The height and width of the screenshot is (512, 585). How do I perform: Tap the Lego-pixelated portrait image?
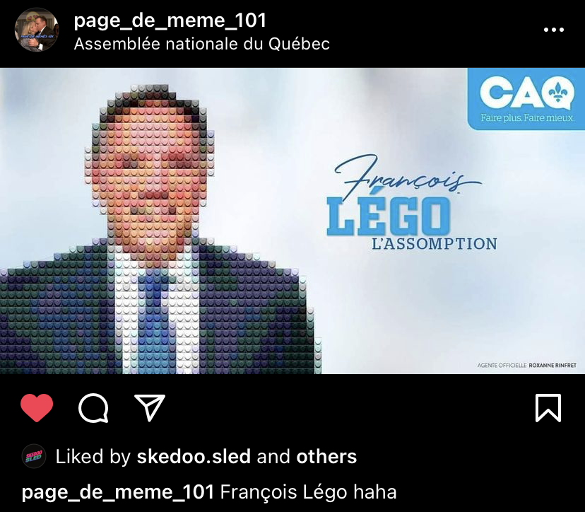[x=160, y=228]
